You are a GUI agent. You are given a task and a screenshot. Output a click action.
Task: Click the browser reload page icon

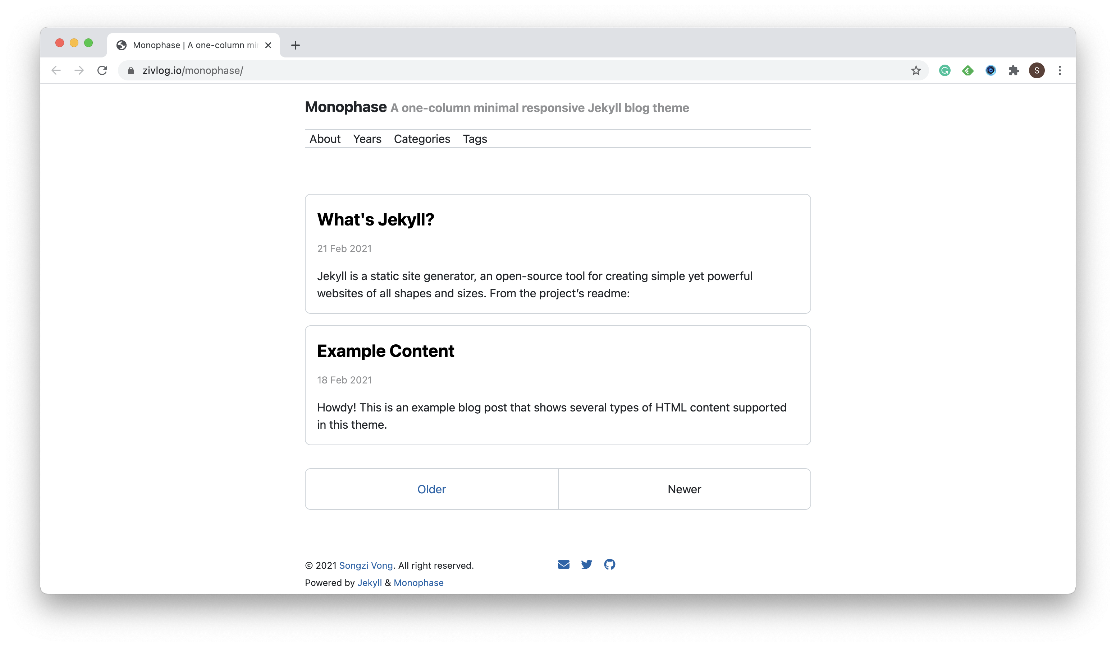coord(102,70)
